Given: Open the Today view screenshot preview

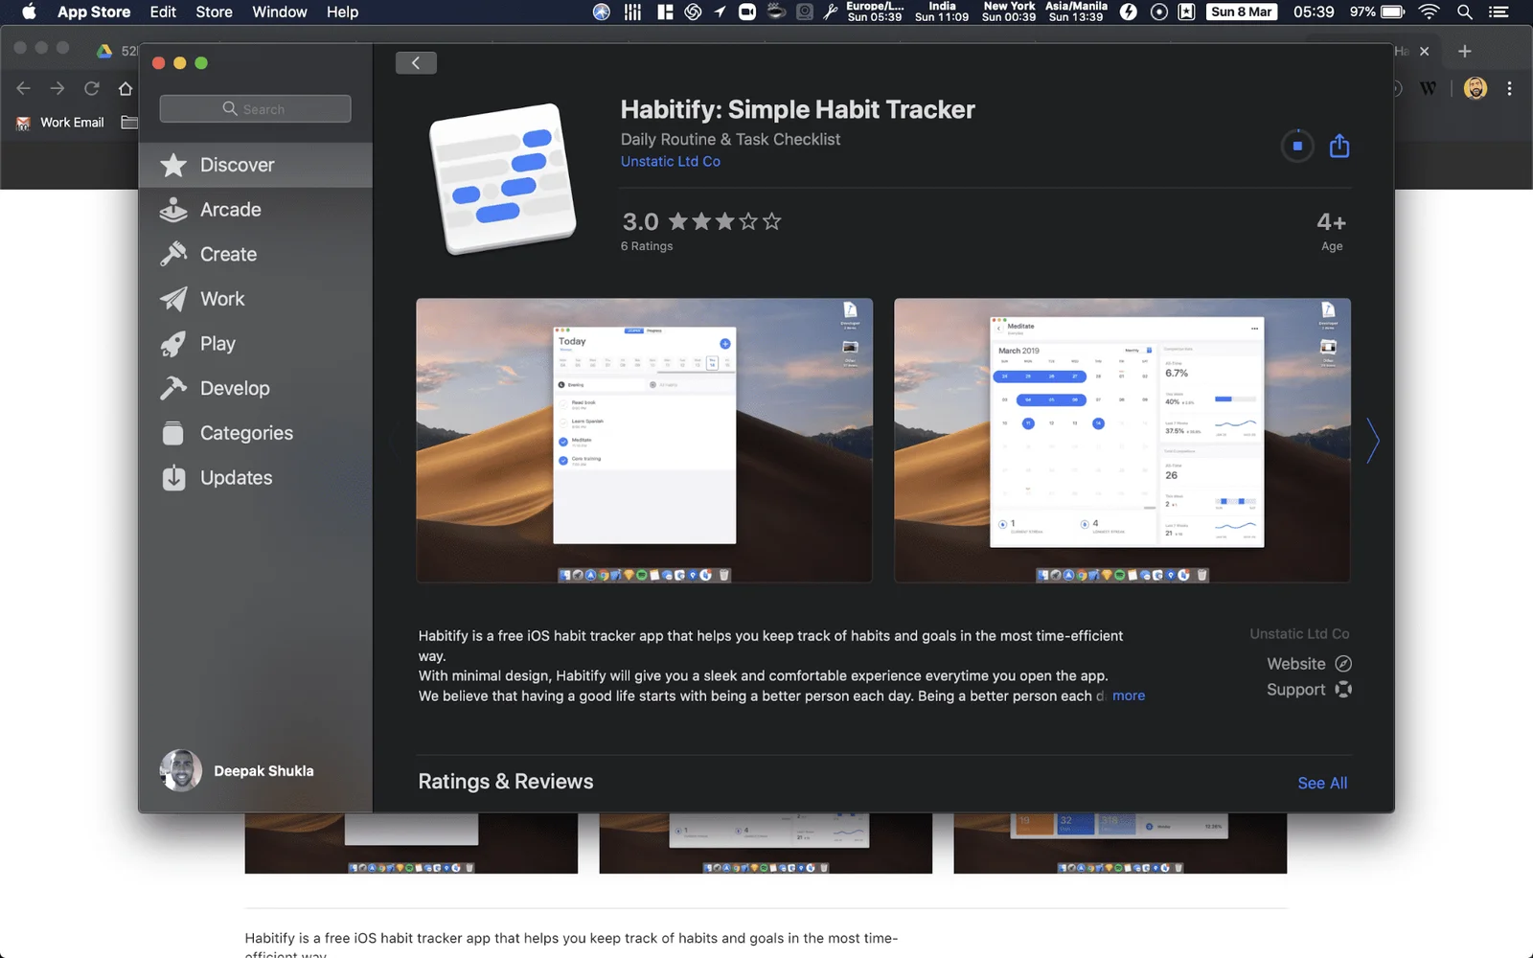Looking at the screenshot, I should coord(644,441).
